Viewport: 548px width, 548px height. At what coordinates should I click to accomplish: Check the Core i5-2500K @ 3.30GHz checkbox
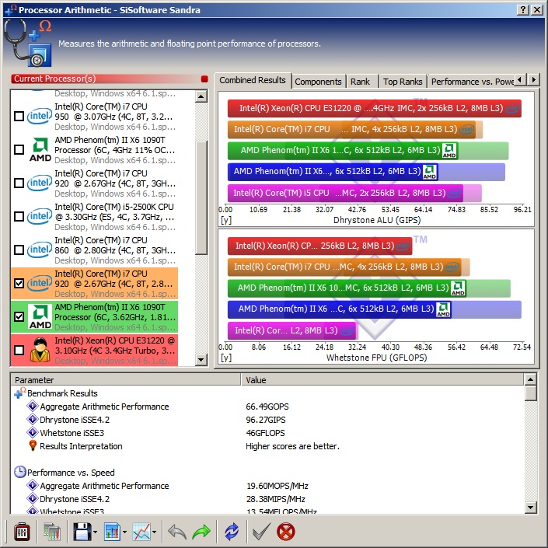(19, 216)
